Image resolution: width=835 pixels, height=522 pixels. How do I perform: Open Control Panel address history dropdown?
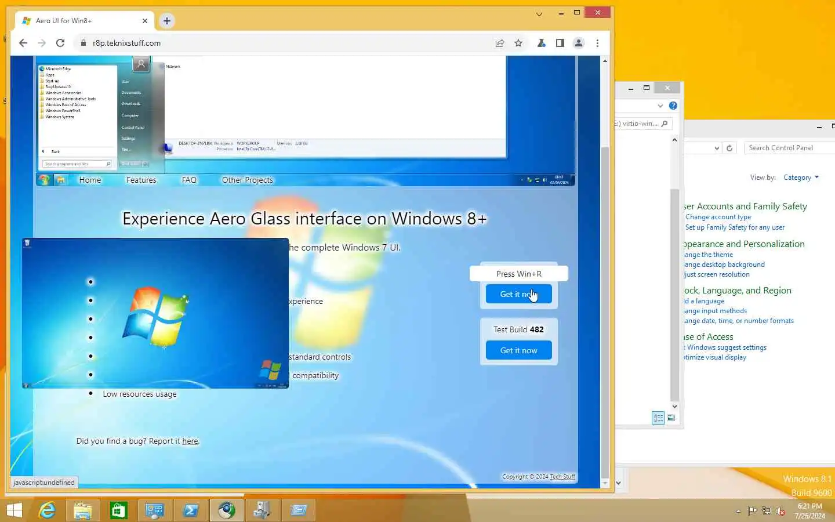(717, 148)
